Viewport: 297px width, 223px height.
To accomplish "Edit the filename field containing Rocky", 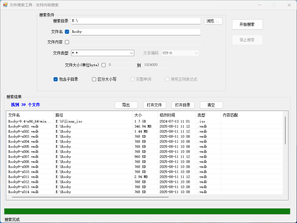I will pos(136,32).
